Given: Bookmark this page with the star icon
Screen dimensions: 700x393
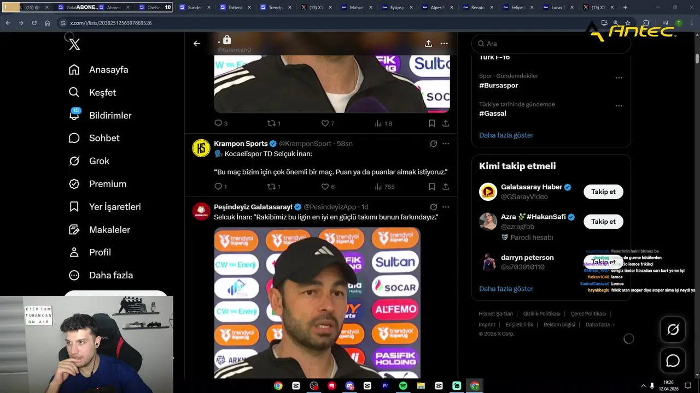Looking at the screenshot, I should pyautogui.click(x=628, y=23).
